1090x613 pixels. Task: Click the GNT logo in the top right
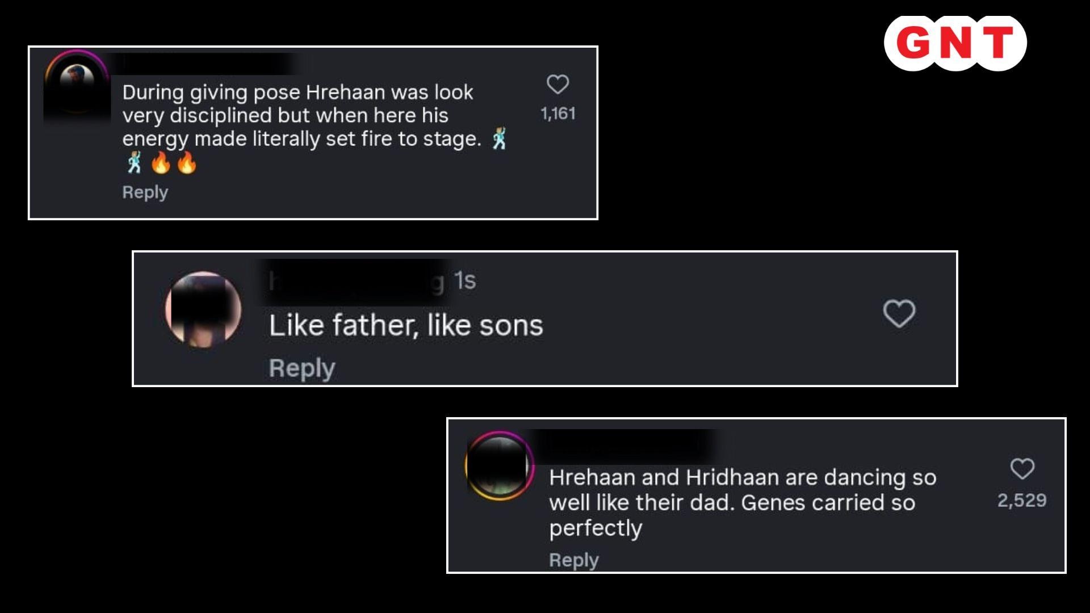[x=956, y=44]
